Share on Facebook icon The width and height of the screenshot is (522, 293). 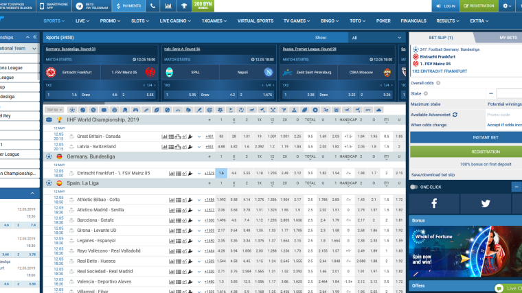tap(434, 203)
